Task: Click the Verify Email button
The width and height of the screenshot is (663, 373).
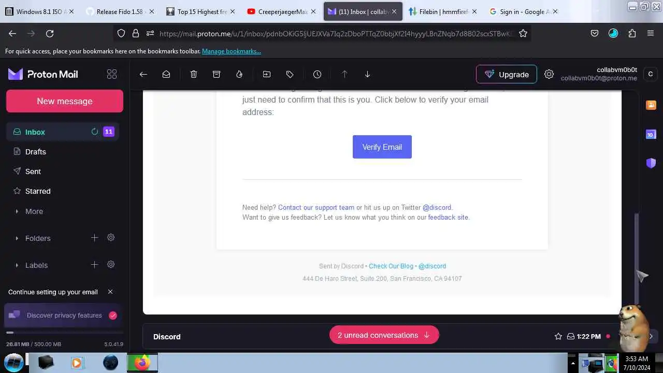Action: (x=382, y=147)
